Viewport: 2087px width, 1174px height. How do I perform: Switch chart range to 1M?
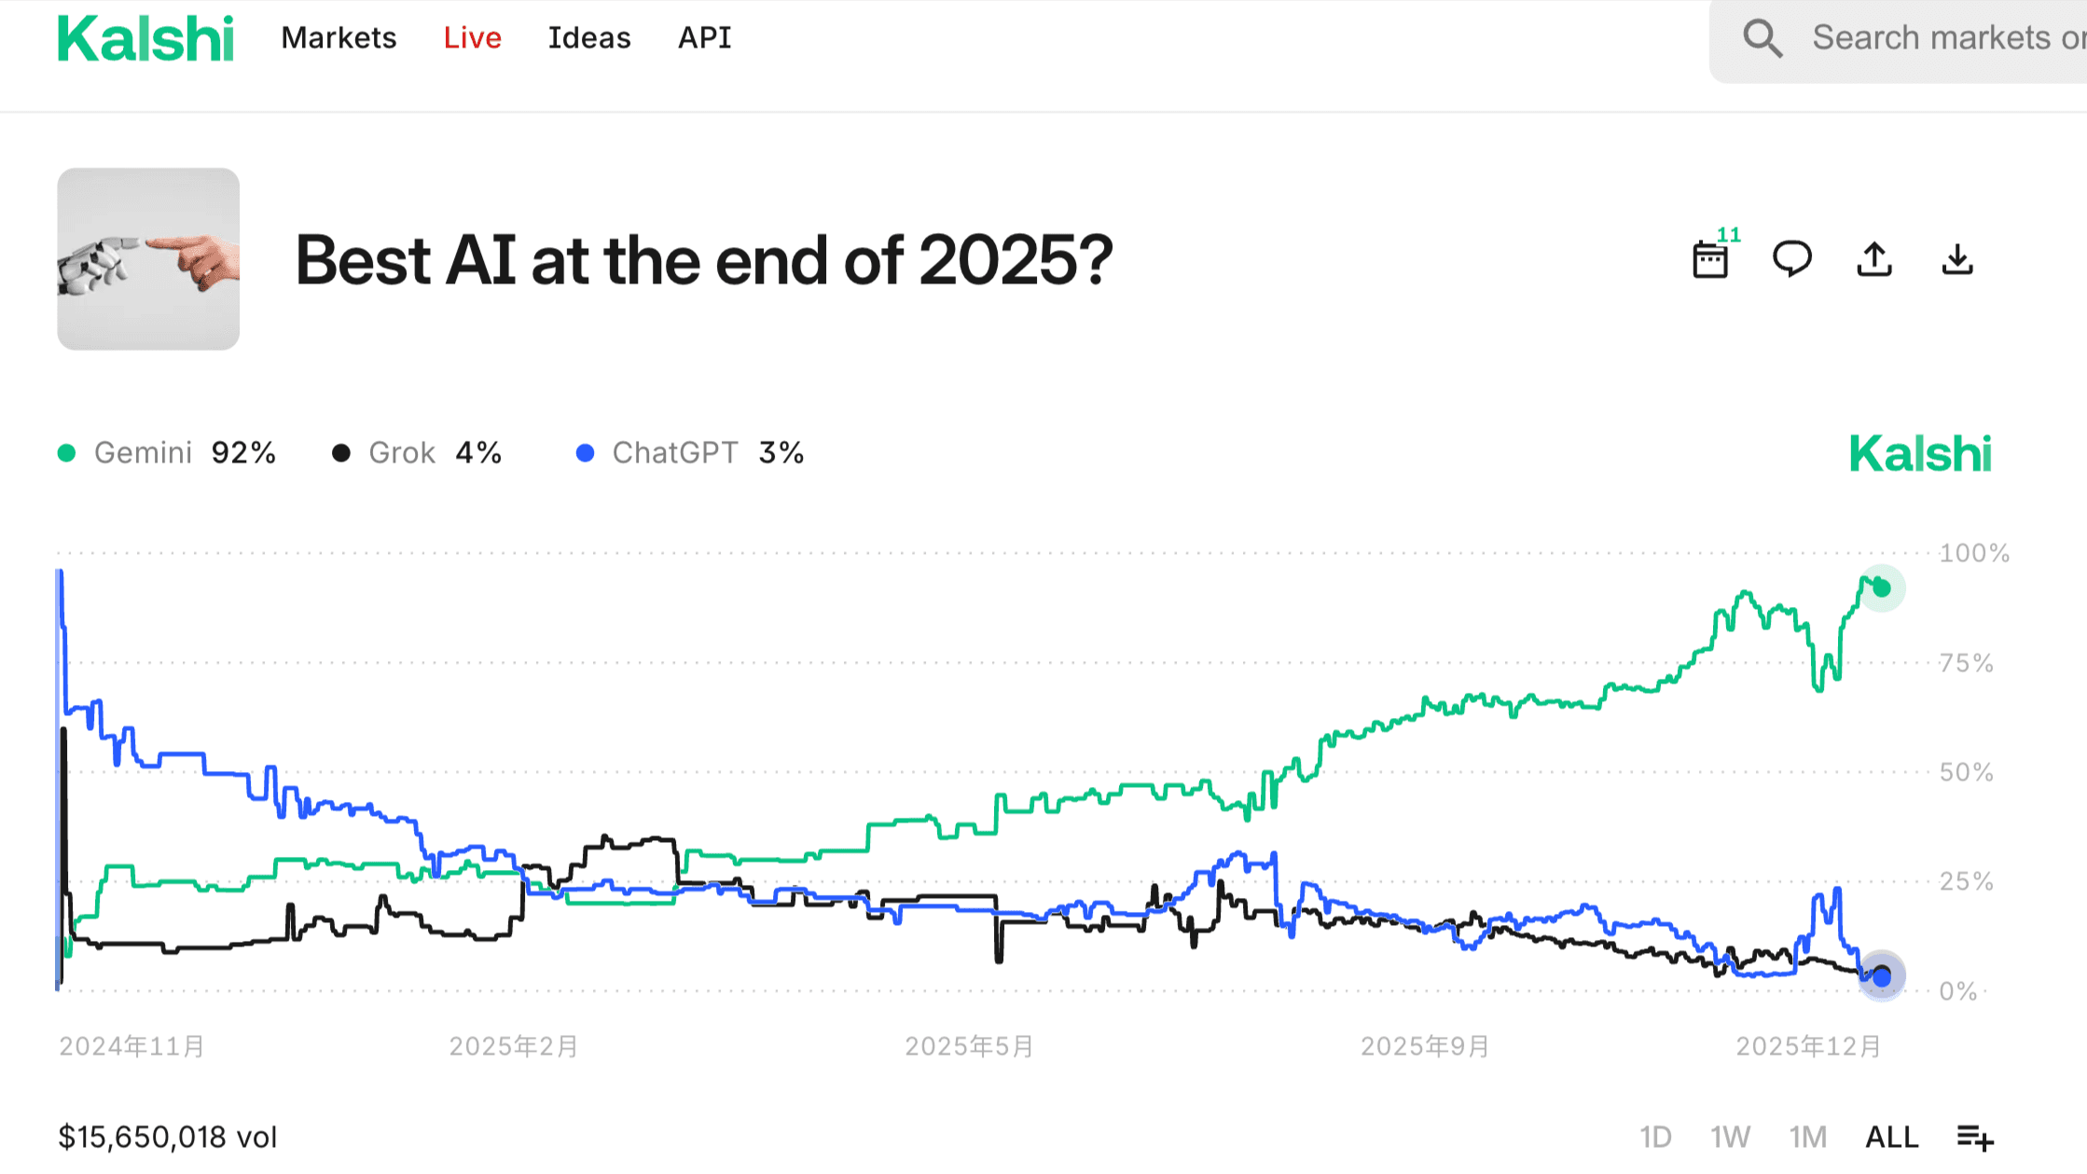(1806, 1137)
